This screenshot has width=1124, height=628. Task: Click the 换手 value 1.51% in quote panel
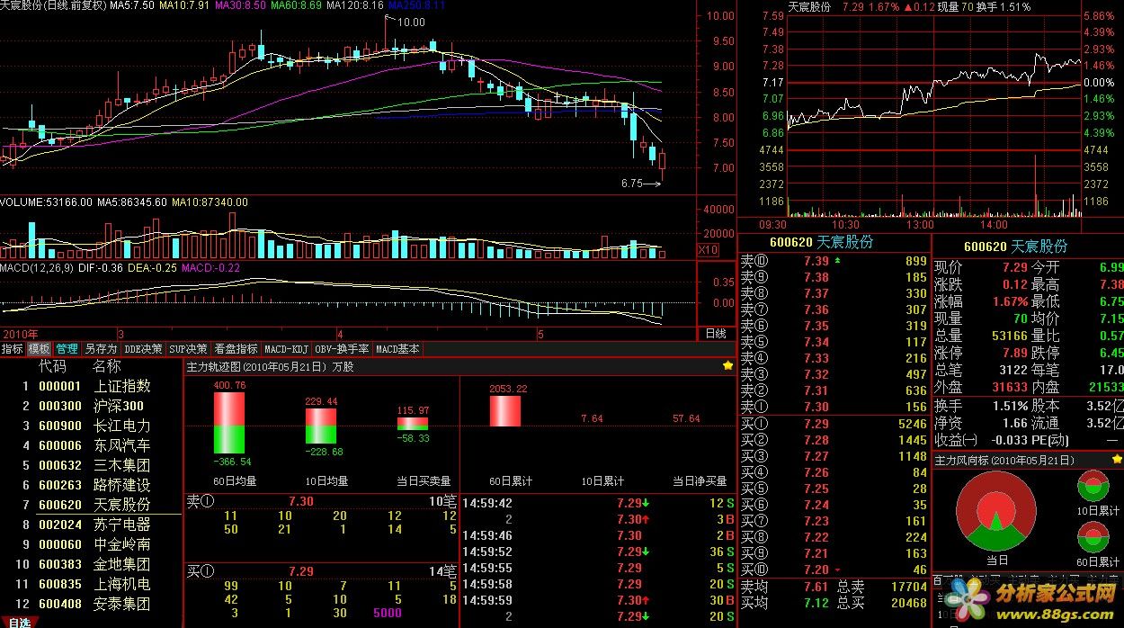[x=1010, y=405]
